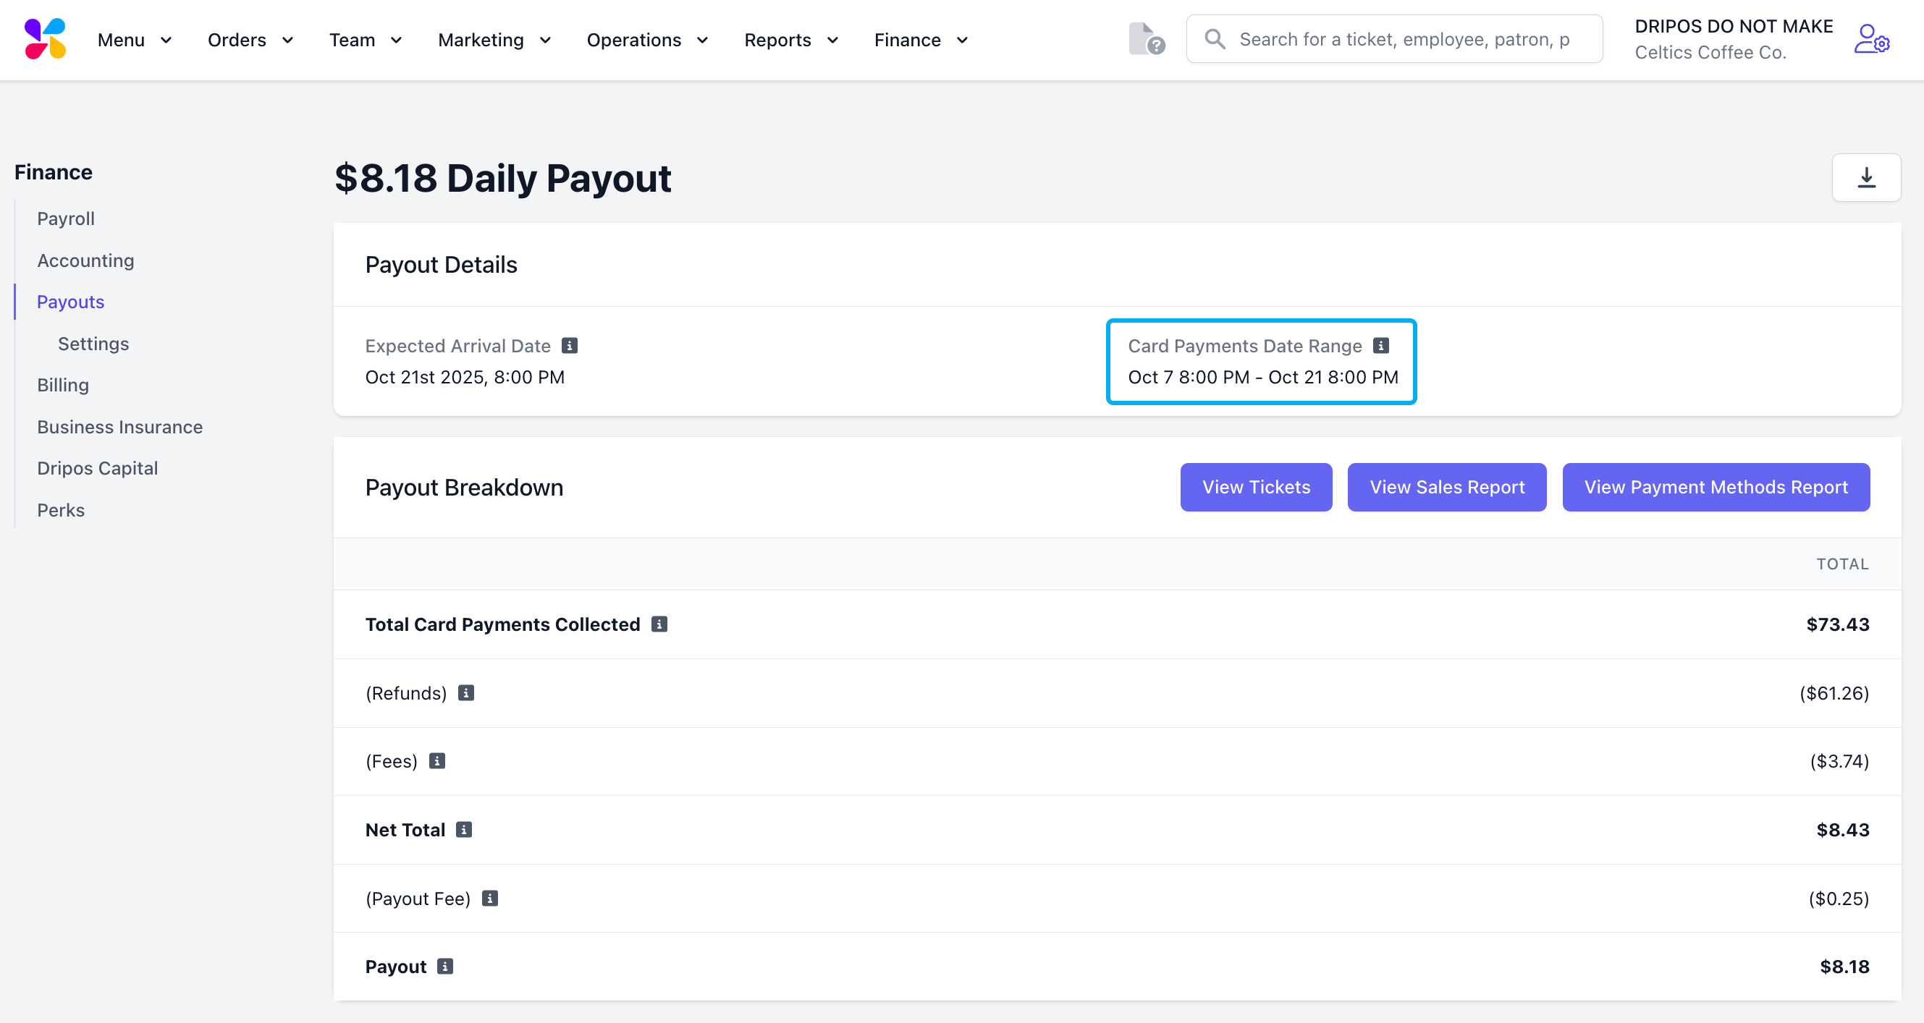Show Net Total info tooltip icon
The height and width of the screenshot is (1023, 1924).
464,830
